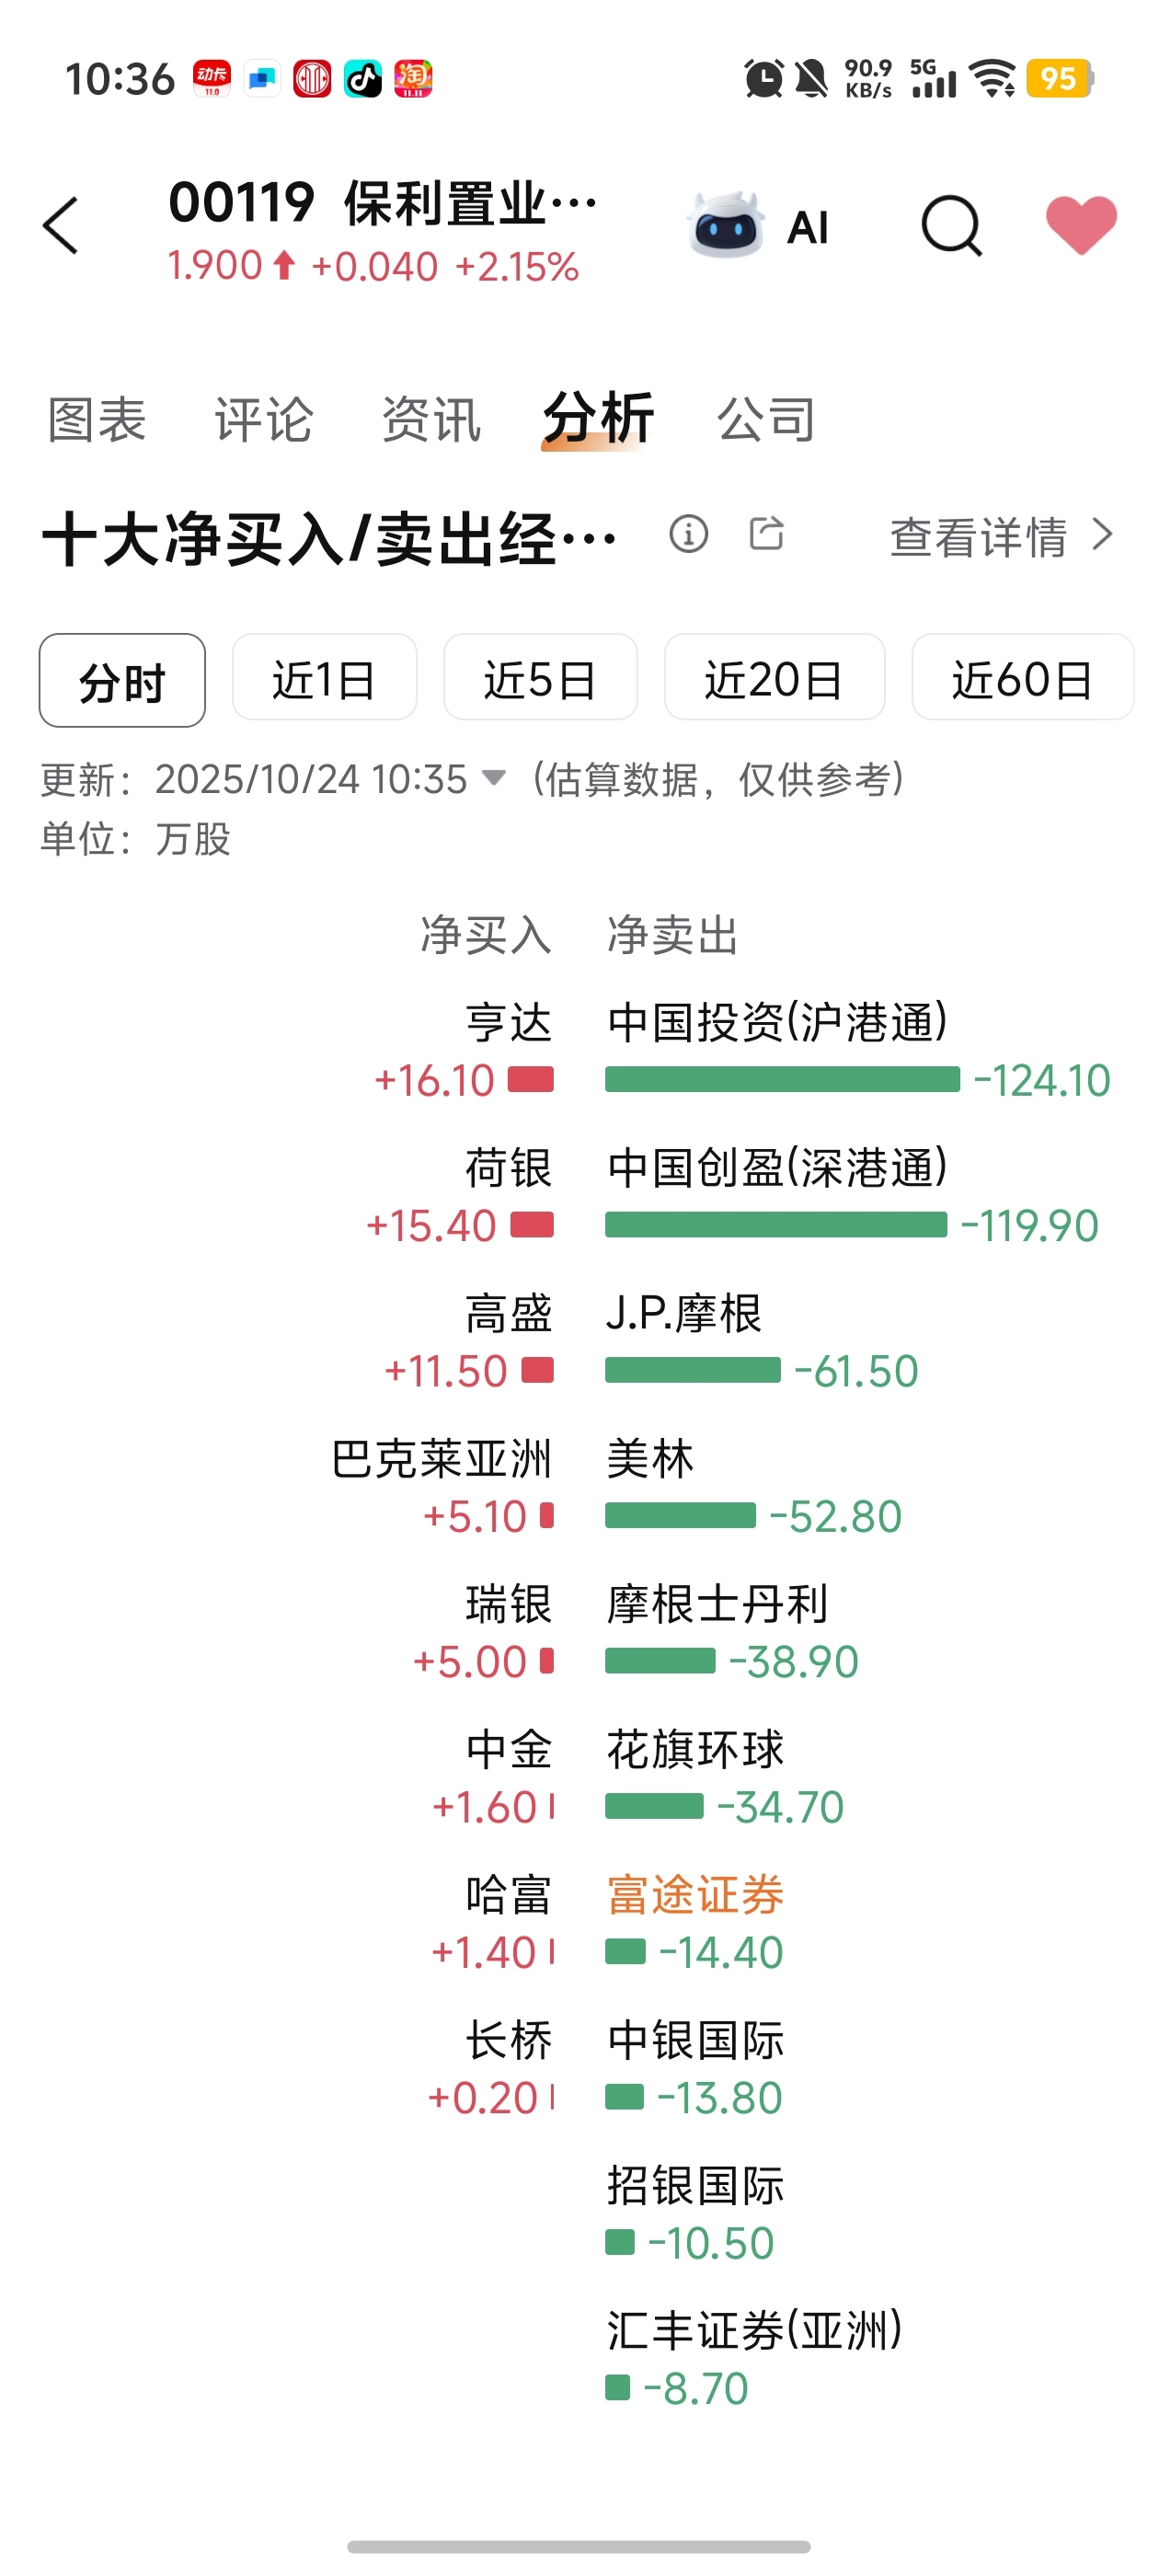Tap the Taobao notification icon
Image resolution: width=1159 pixels, height=2576 pixels.
point(413,78)
